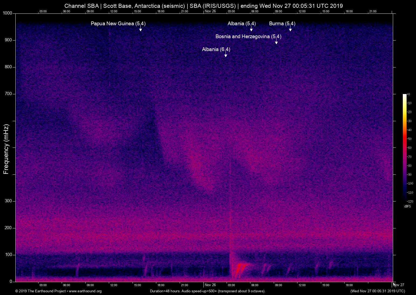The height and width of the screenshot is (295, 416).
Task: Click the arrow marker under Burma (5.4)
Action: click(290, 29)
